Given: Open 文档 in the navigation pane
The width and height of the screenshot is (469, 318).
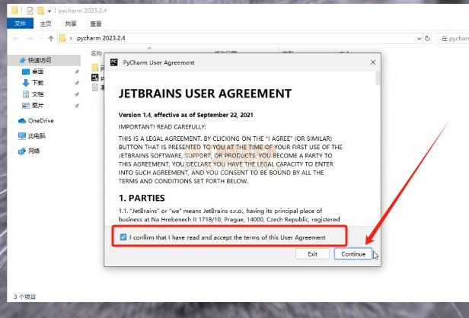Looking at the screenshot, I should [x=38, y=94].
